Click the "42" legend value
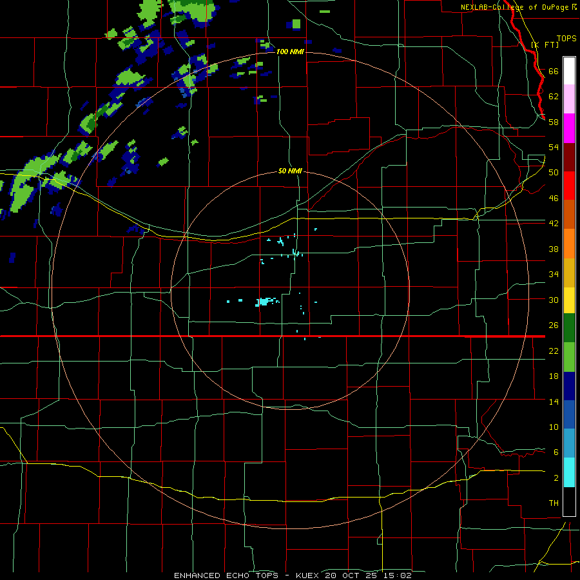This screenshot has width=580, height=580. 554,224
